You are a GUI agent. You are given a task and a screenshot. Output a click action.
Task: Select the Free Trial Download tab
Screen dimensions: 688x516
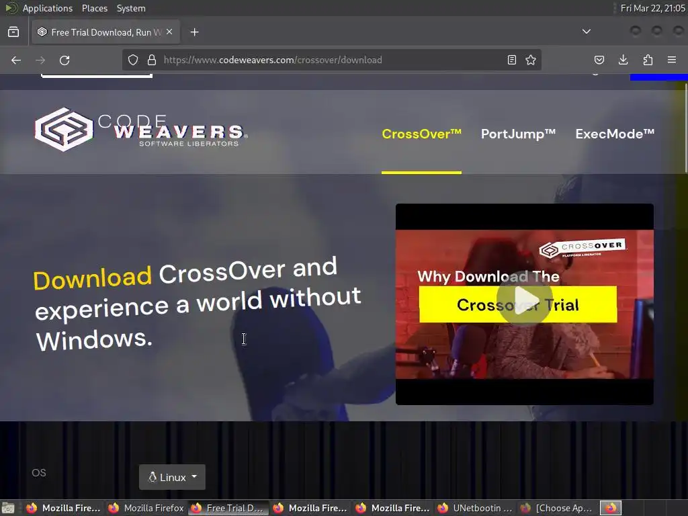tap(105, 32)
